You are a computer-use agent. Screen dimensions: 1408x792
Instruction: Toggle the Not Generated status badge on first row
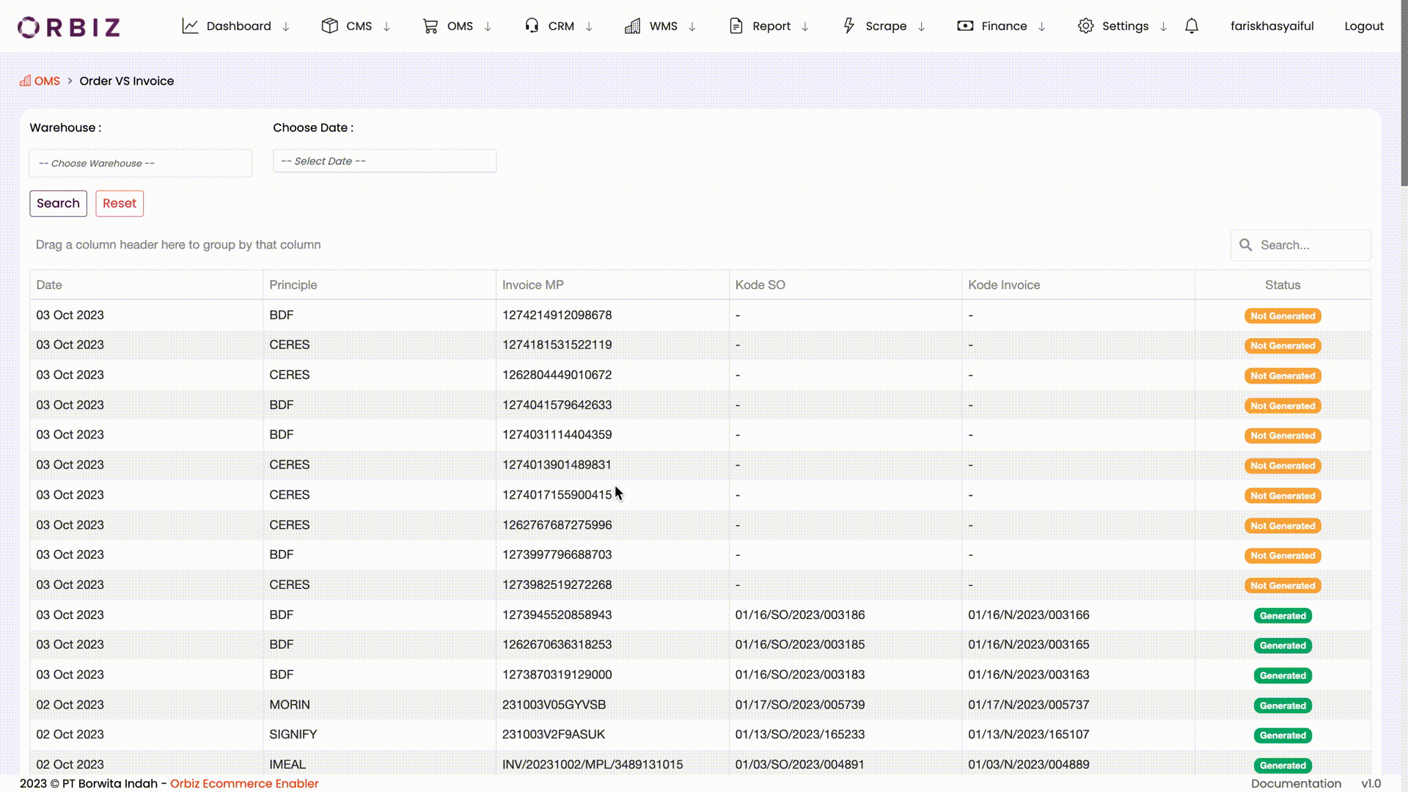1282,315
